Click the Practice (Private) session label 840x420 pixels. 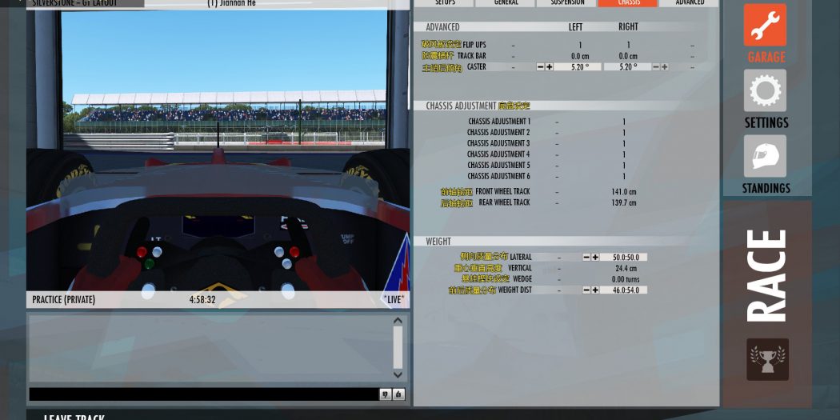[63, 299]
